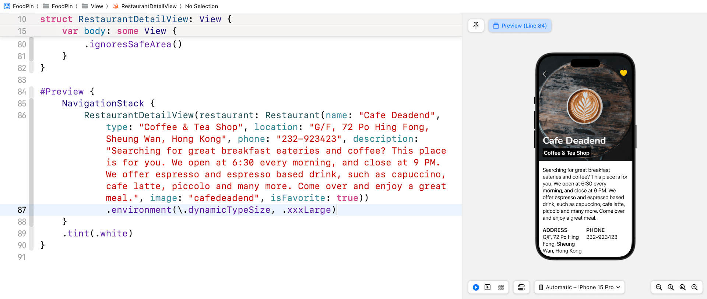
Task: Open the RestaurantDetailView file breadcrumb
Action: (145, 6)
